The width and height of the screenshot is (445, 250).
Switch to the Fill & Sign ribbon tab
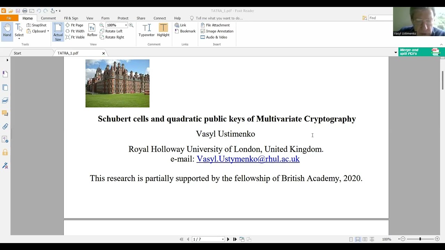pyautogui.click(x=71, y=18)
